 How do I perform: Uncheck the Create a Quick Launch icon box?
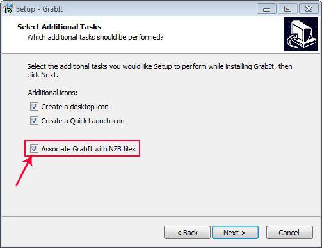[34, 121]
